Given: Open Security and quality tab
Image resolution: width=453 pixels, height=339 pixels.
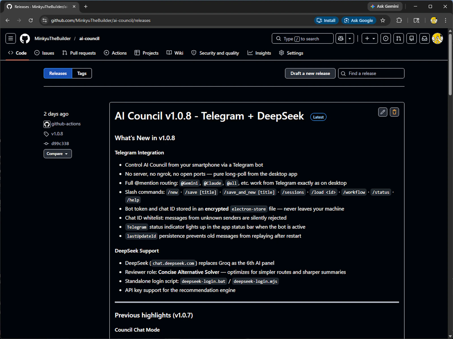Looking at the screenshot, I should pyautogui.click(x=215, y=53).
